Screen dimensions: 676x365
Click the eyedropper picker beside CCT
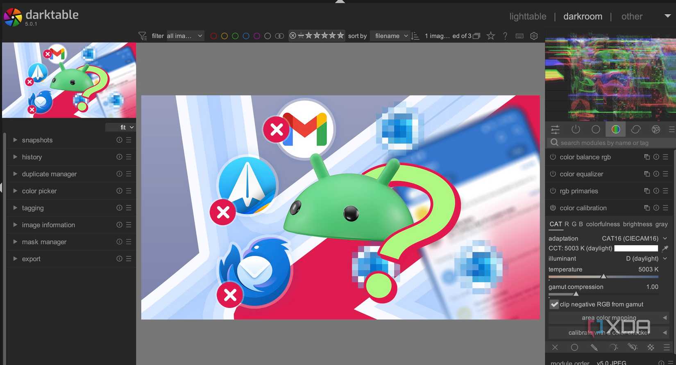(665, 249)
